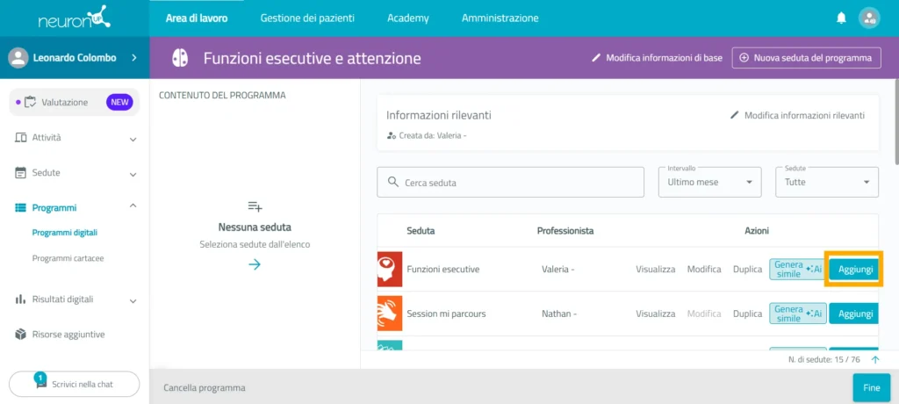Click Duplica for Funzioni esecutive
The height and width of the screenshot is (404, 899).
point(748,269)
